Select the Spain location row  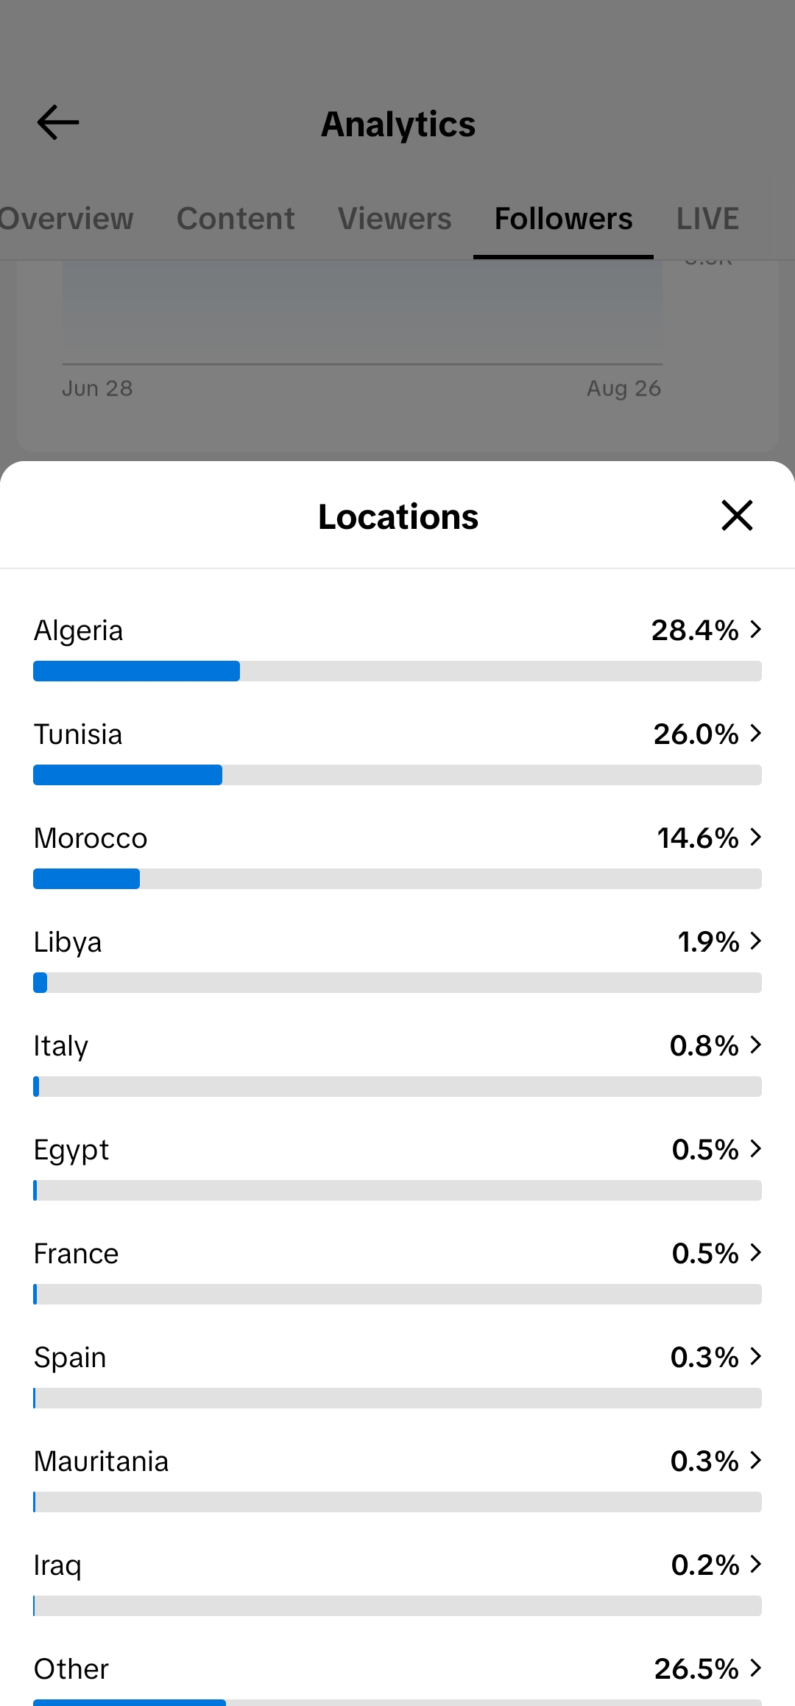(x=397, y=1375)
